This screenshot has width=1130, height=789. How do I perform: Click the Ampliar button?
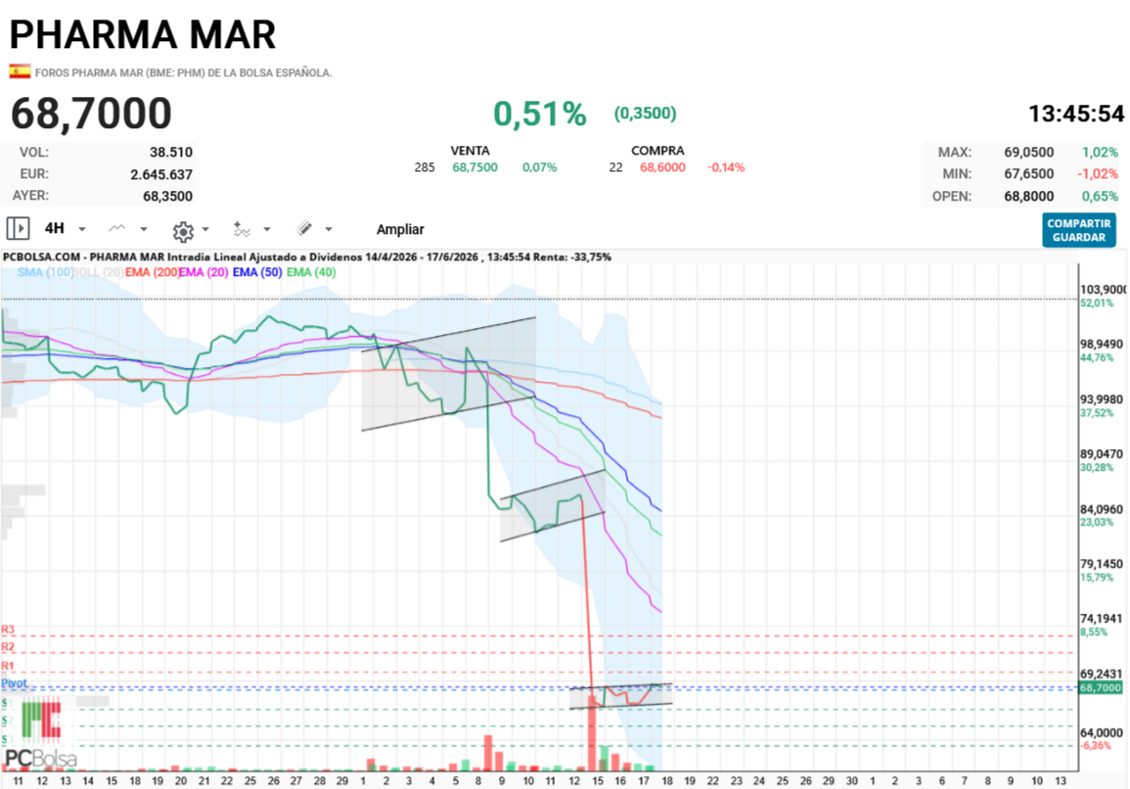pos(400,229)
